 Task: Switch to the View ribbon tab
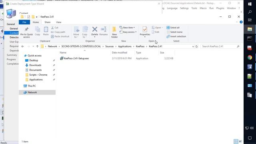tap(59, 22)
